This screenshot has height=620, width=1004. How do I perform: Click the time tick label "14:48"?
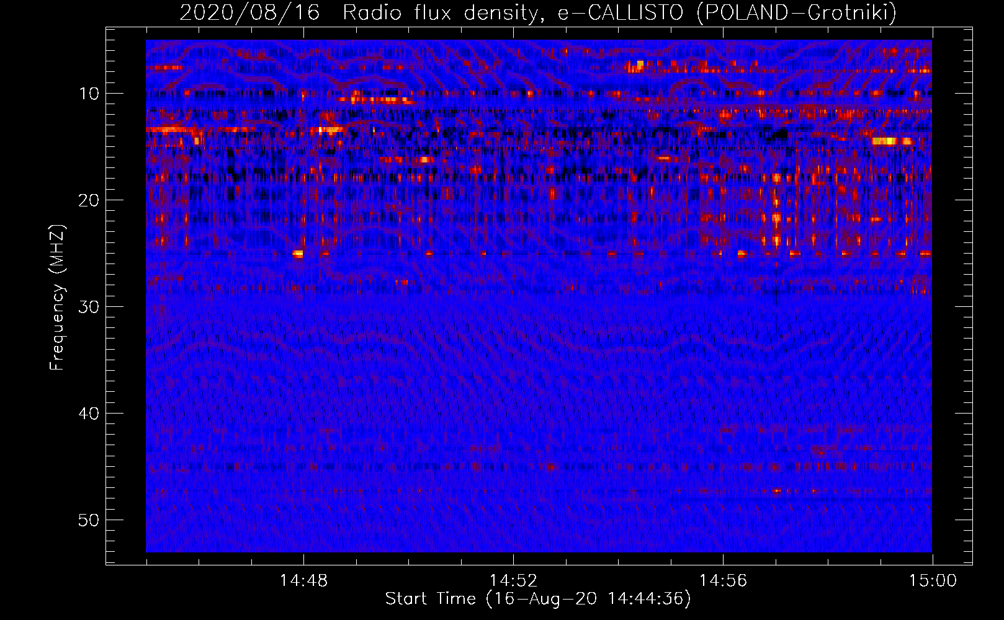click(303, 581)
